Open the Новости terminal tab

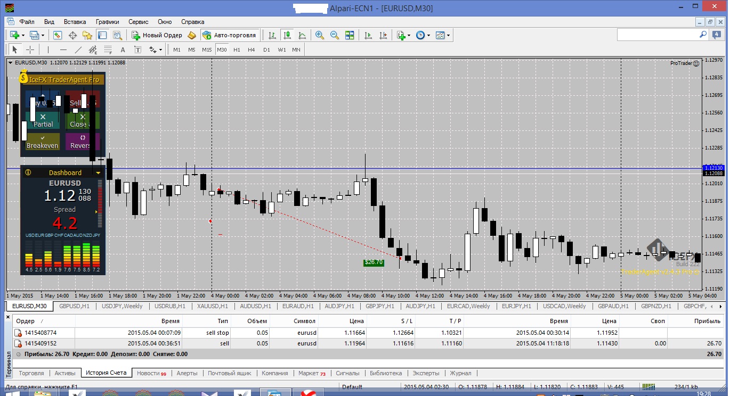pyautogui.click(x=151, y=373)
